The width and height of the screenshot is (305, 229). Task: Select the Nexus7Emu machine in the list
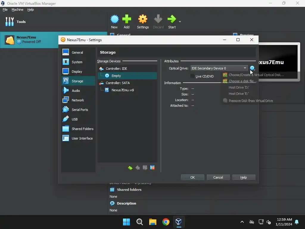click(54, 40)
